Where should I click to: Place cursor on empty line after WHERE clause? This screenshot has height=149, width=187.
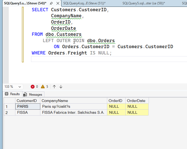click(x=82, y=59)
